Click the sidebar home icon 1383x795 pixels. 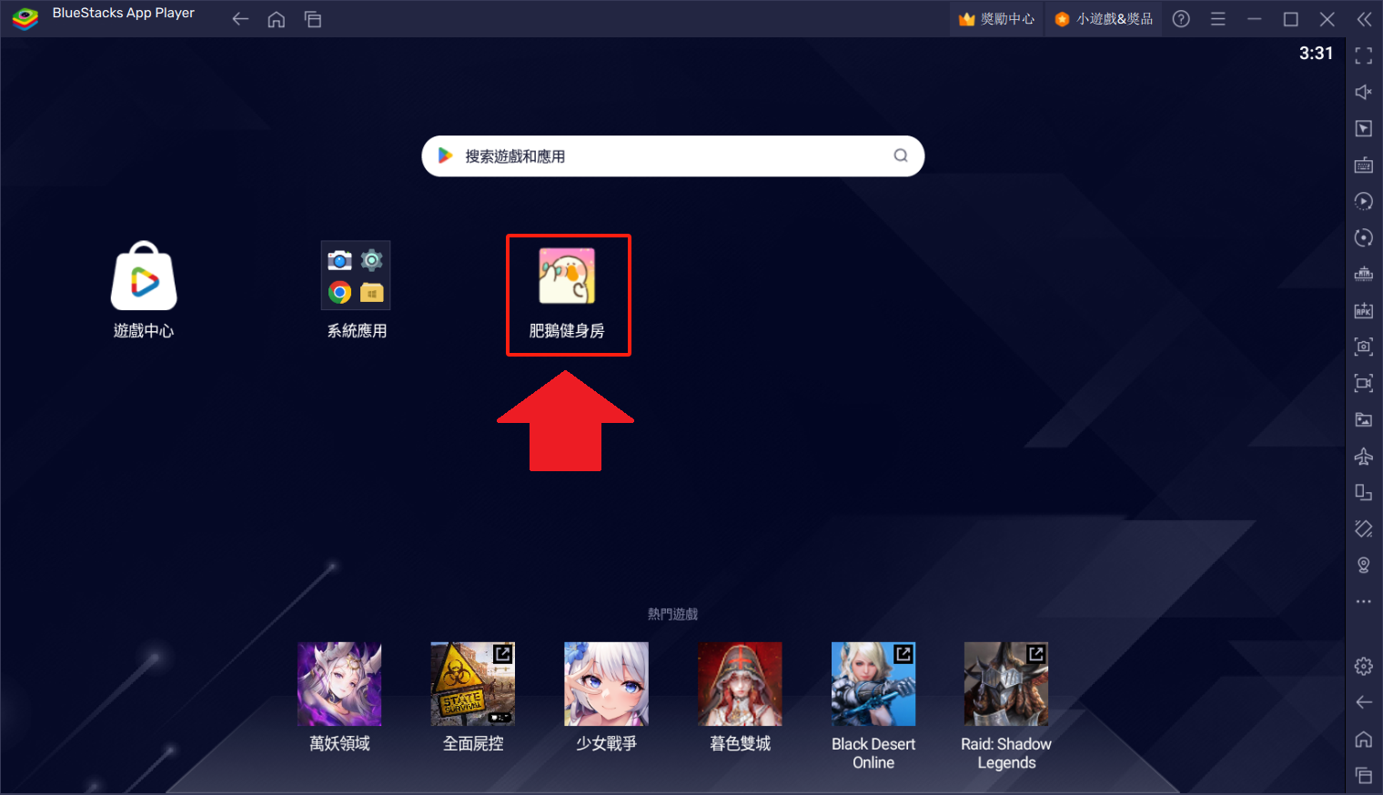coord(1363,739)
